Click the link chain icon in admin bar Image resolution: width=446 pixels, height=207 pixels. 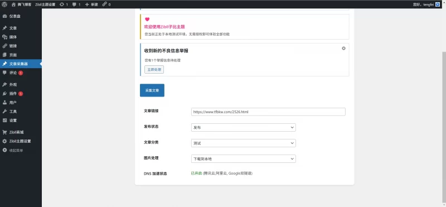104,4
